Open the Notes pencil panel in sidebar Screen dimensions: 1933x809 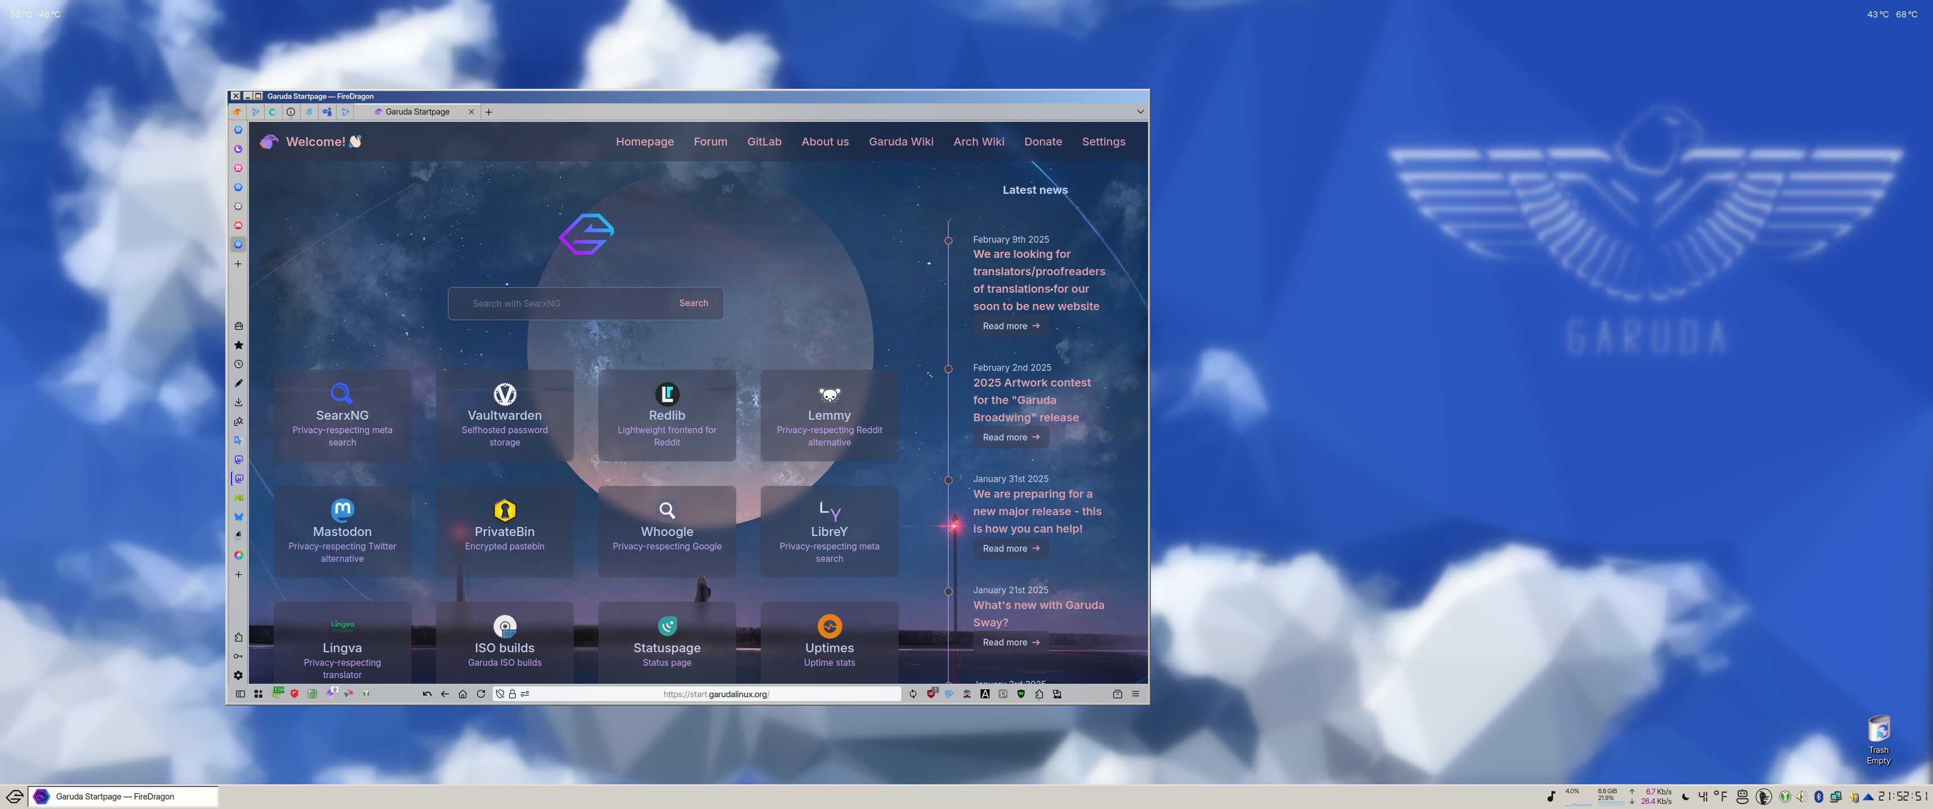[239, 384]
